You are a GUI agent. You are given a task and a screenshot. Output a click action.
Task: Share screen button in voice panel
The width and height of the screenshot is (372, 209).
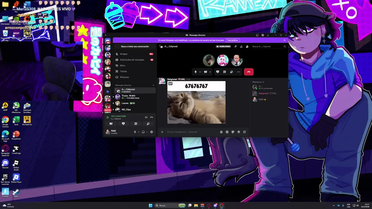123,124
